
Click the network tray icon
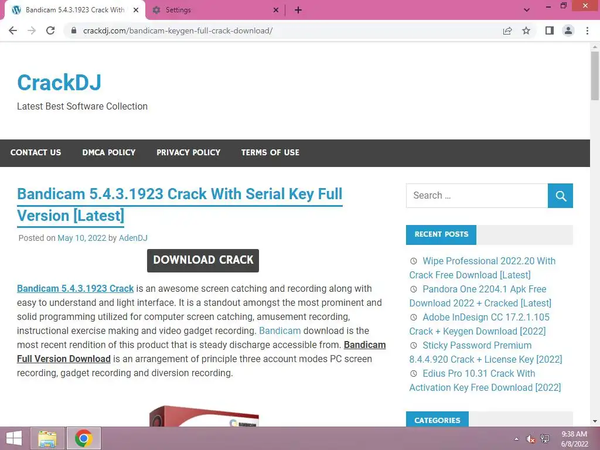pos(545,439)
